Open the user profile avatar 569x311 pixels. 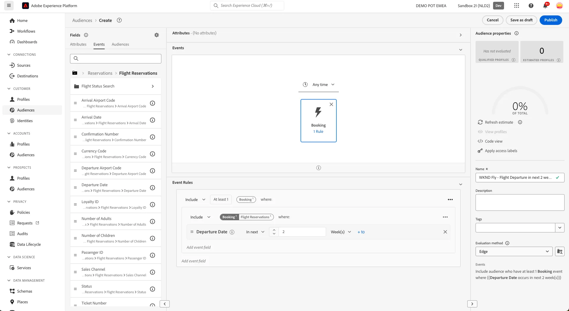[559, 6]
